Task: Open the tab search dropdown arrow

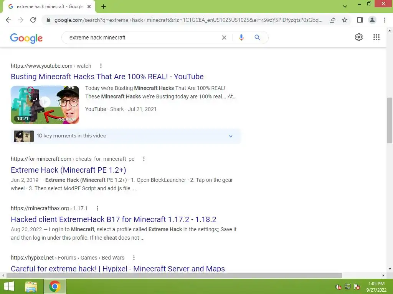Action: coord(345,7)
